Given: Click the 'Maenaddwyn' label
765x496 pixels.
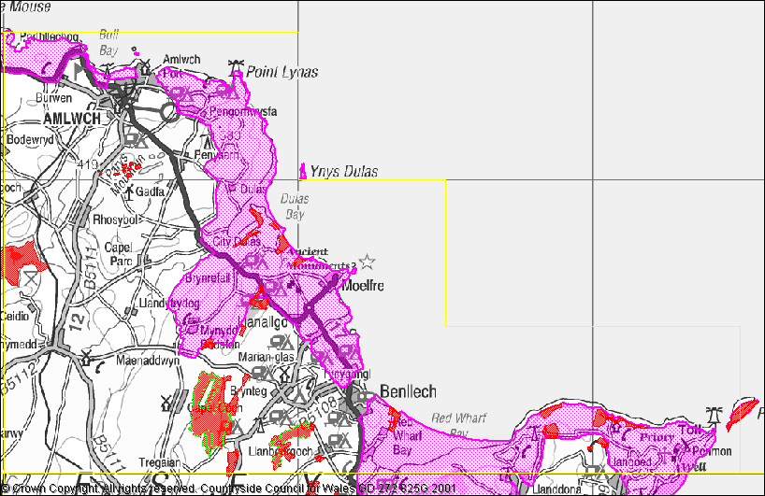Looking at the screenshot, I should [x=148, y=361].
